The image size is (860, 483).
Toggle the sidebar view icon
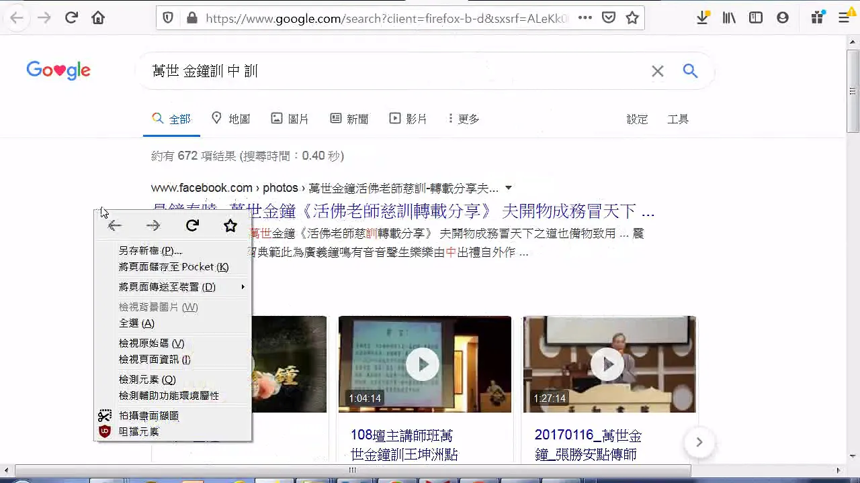point(756,18)
